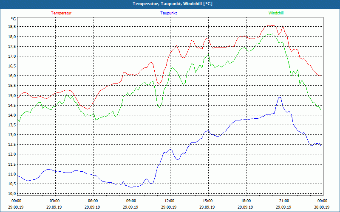340x212 pixels.
Task: Click the 13,0 y-axis value
Action: (12, 135)
